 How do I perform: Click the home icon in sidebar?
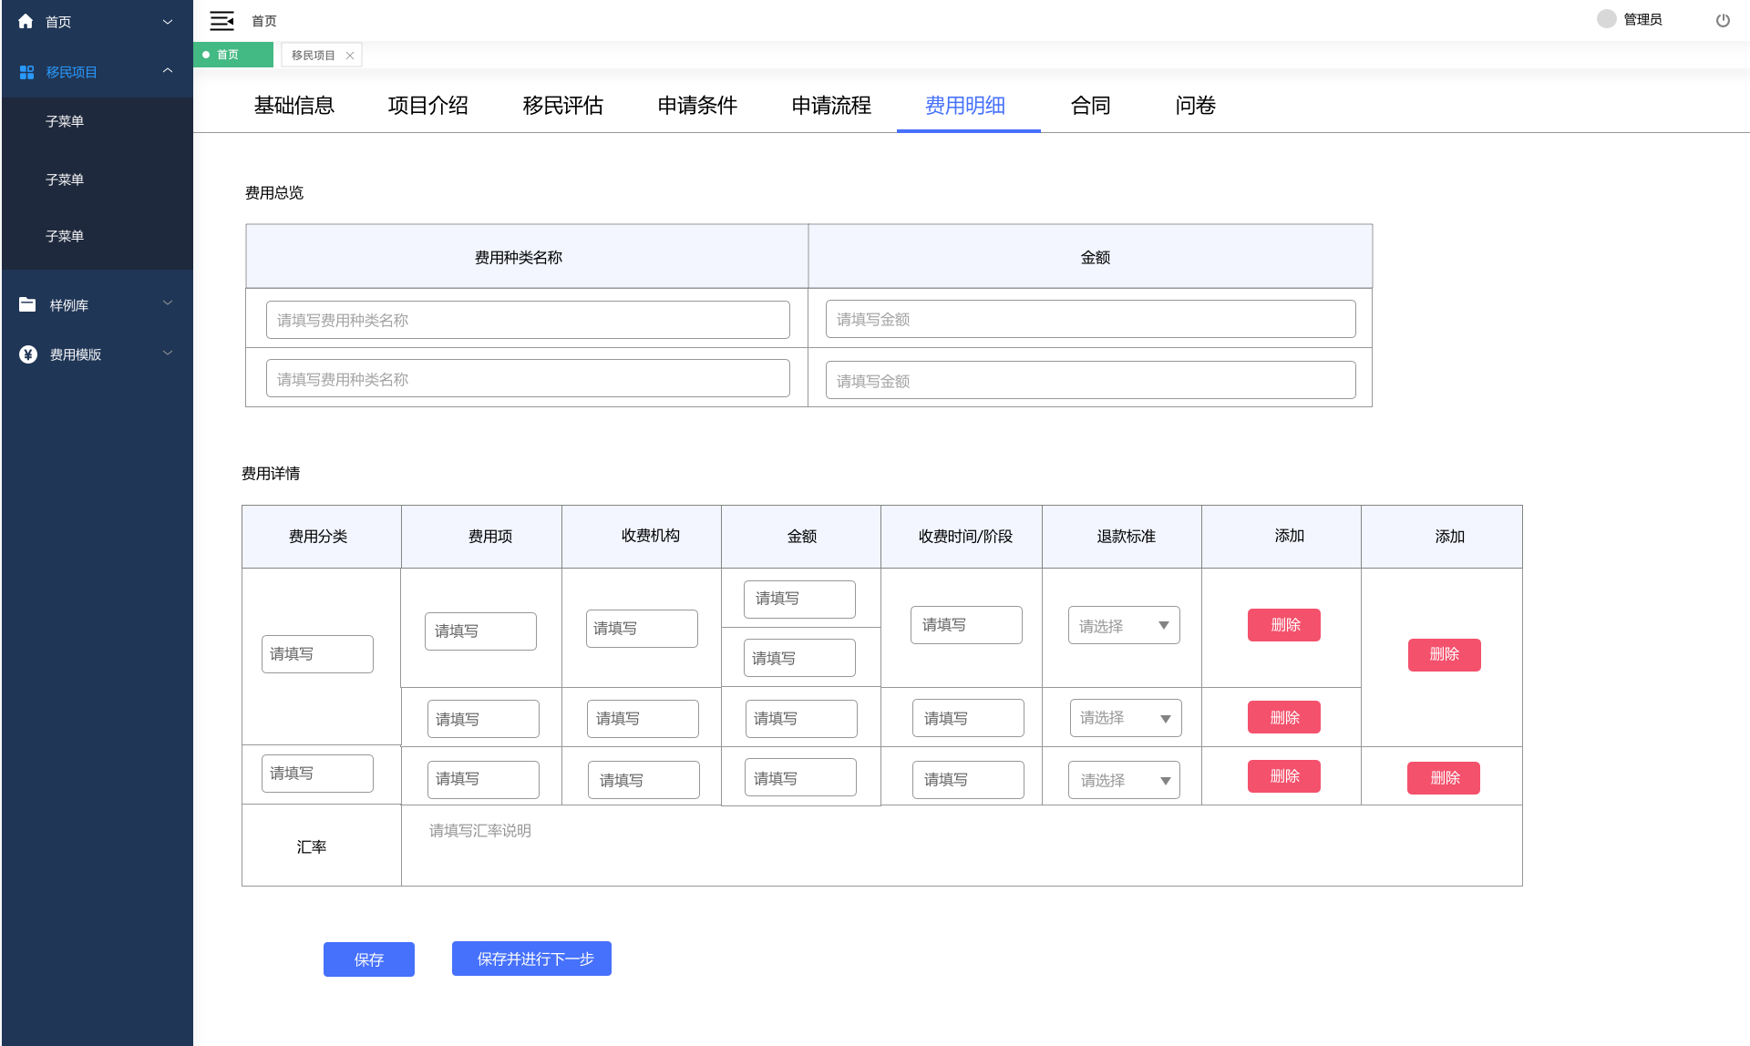[x=26, y=21]
